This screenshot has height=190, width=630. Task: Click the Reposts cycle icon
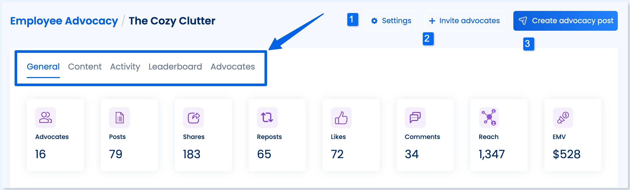pos(267,118)
